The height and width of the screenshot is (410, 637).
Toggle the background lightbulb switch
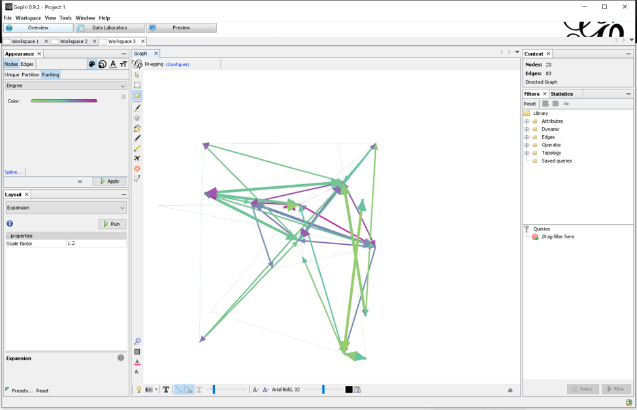click(x=139, y=389)
